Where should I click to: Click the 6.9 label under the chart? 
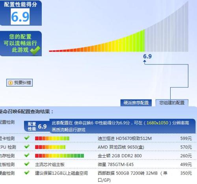click(147, 56)
